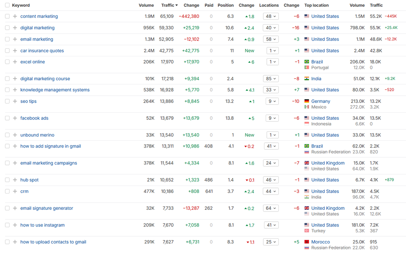406x253 pixels.
Task: Click the Germany flag in seo tips row
Action: tap(306, 101)
